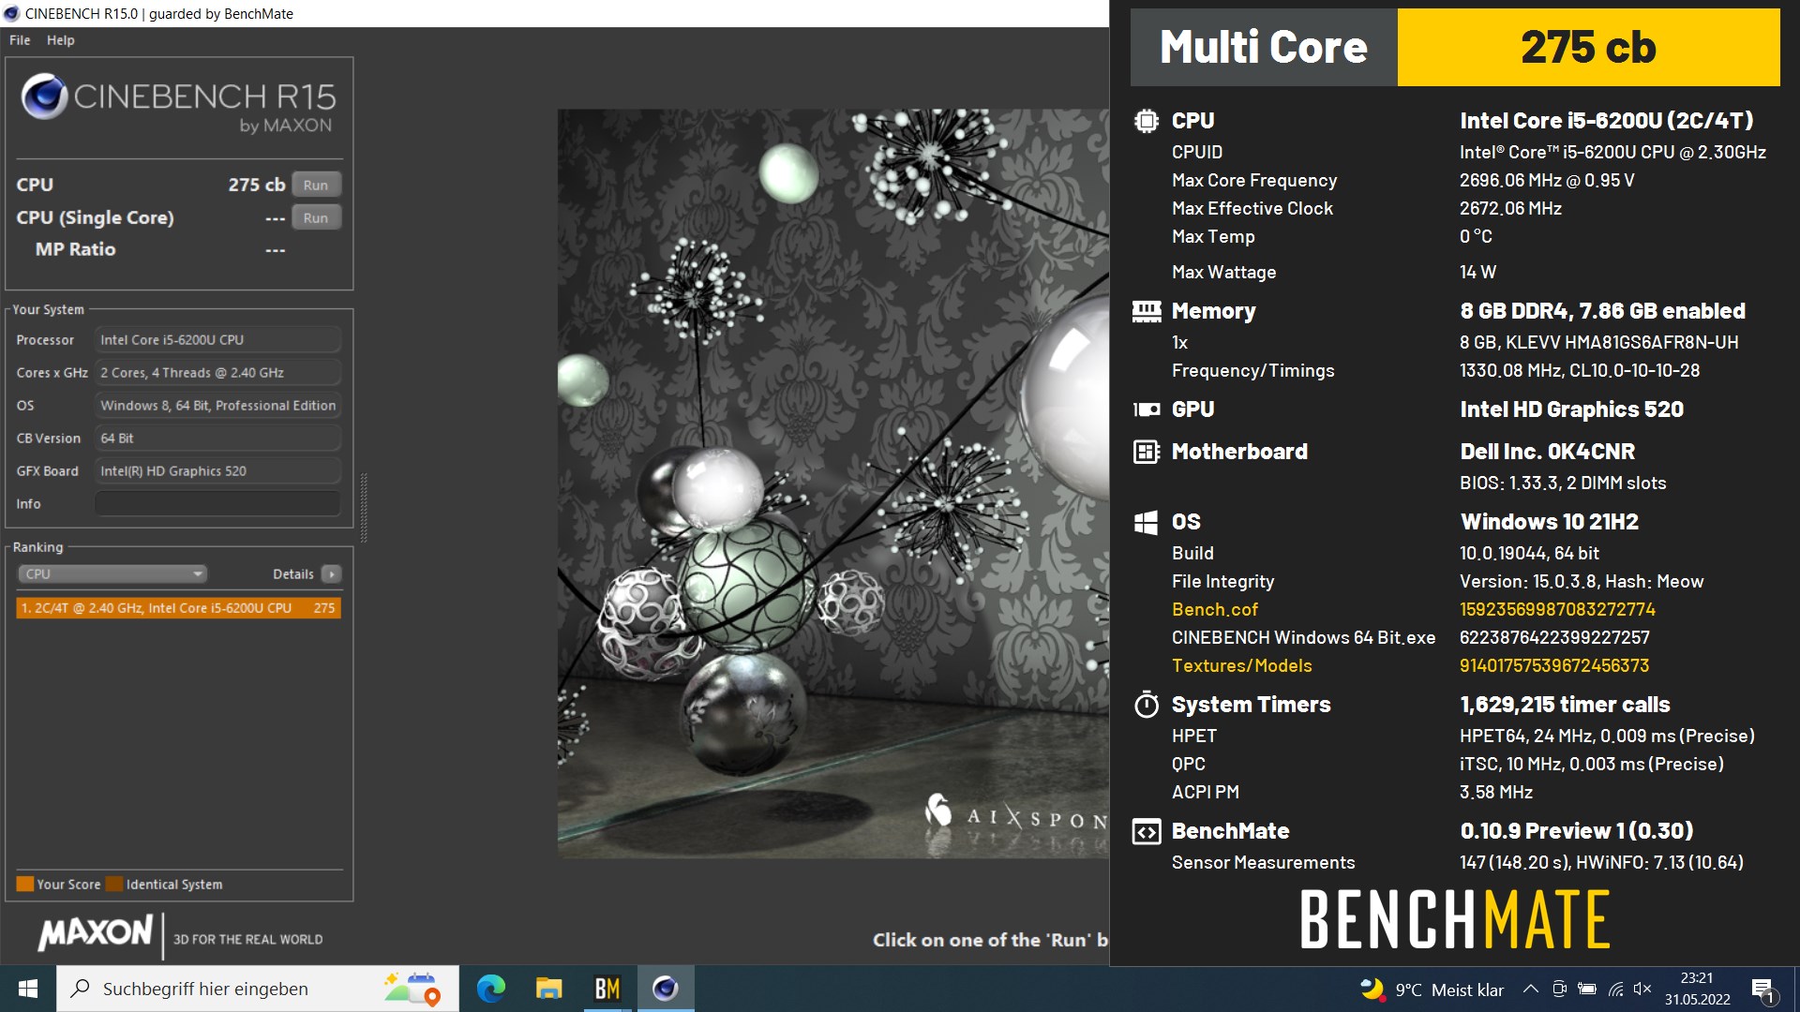The image size is (1800, 1012).
Task: Click the 1,629,215 timer calls text
Action: [1565, 705]
